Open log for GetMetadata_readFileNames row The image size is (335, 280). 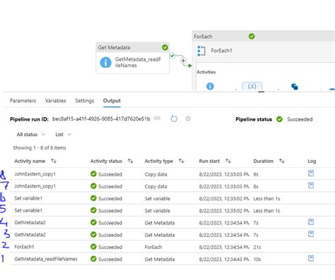(311, 258)
